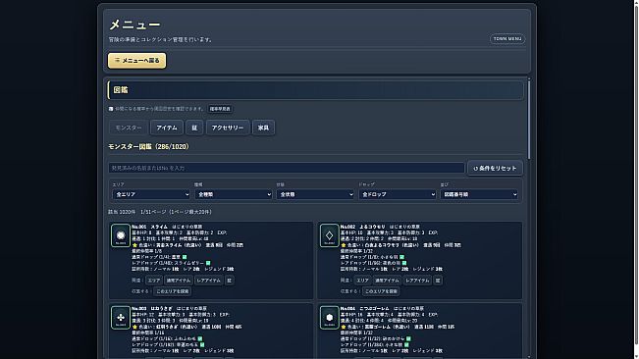
Task: Click green mark on こつぶゴーレム normal drop row
Action: point(408,338)
